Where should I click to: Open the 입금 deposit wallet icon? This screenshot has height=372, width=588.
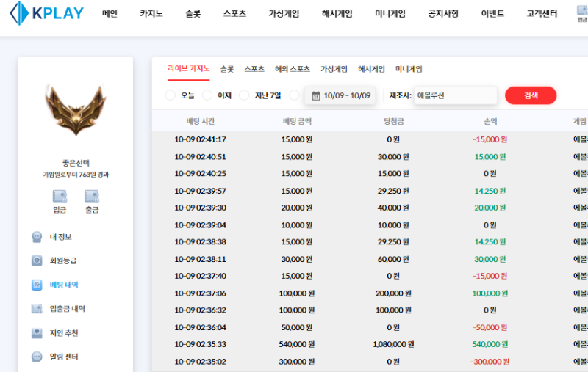coord(60,197)
